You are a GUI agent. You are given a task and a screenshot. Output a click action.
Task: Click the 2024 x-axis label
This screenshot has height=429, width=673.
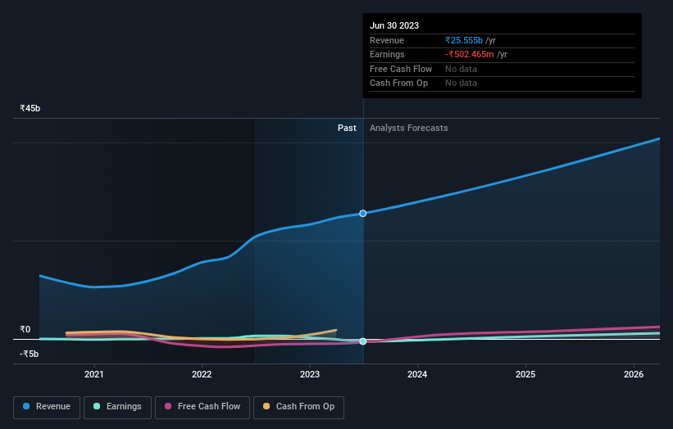417,375
